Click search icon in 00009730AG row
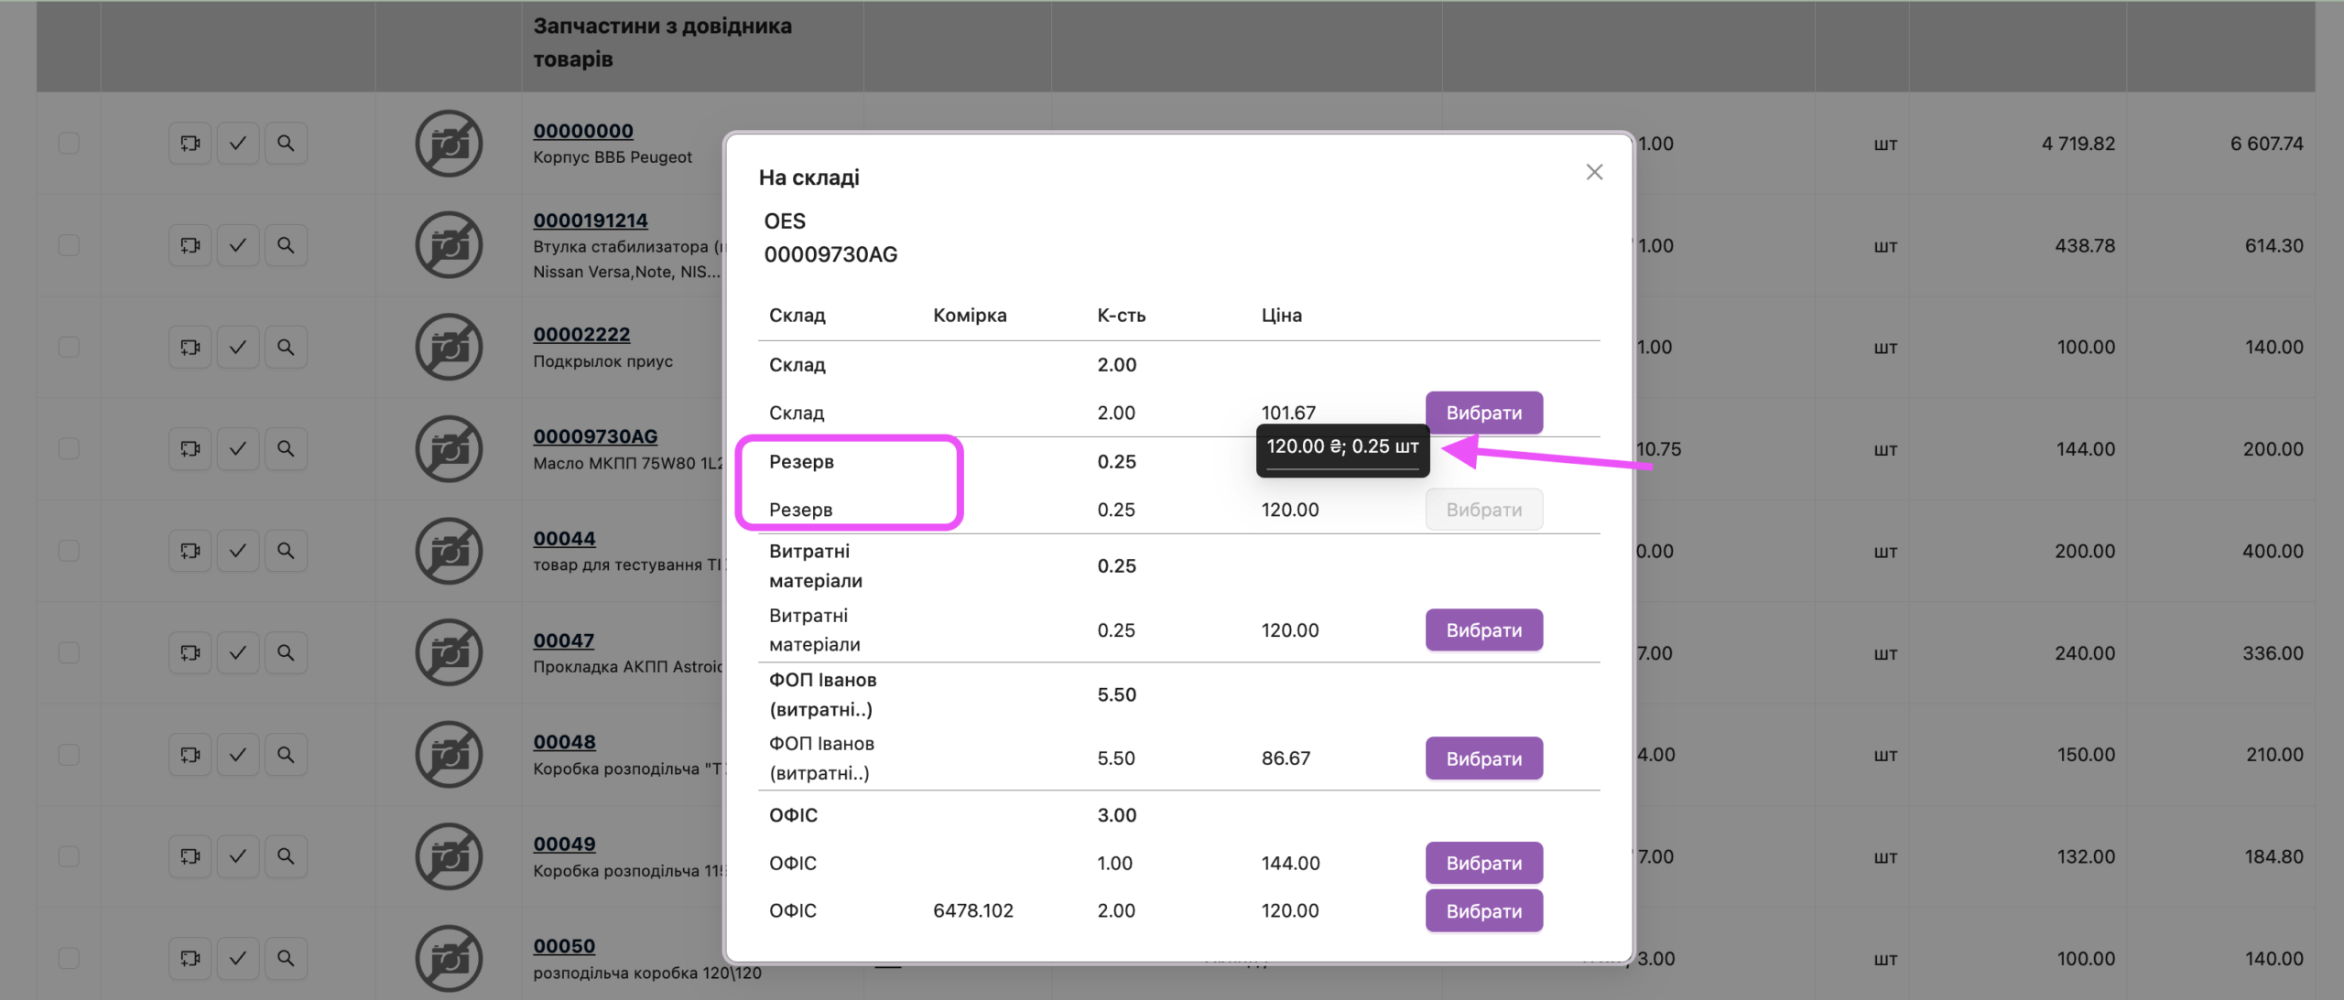The height and width of the screenshot is (1000, 2344). [286, 449]
